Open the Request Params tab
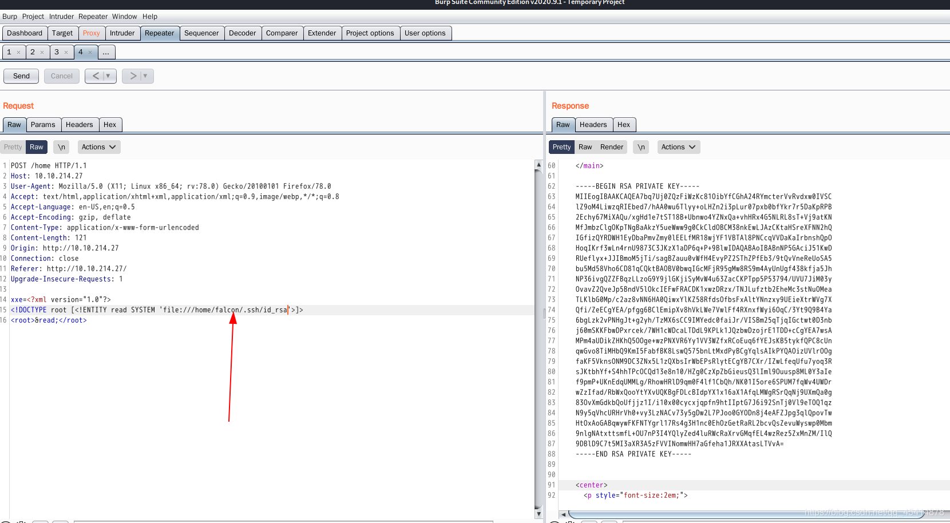The image size is (950, 523). pos(43,125)
